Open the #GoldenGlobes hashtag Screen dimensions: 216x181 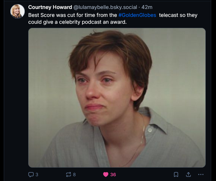[137, 16]
